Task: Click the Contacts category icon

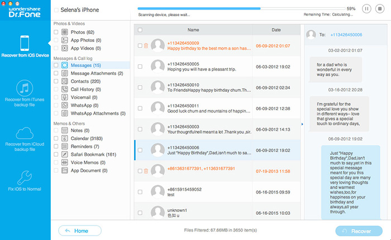Action: tap(65, 81)
